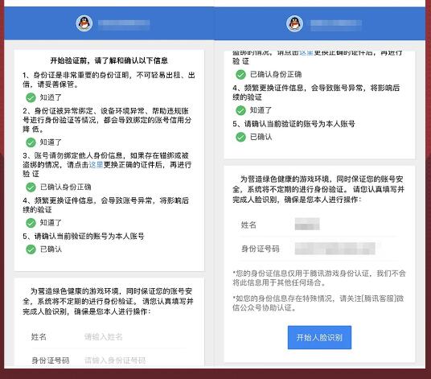
Task: Toggle 知道了 checkmark under item 4 in right panel
Action: coord(240,110)
